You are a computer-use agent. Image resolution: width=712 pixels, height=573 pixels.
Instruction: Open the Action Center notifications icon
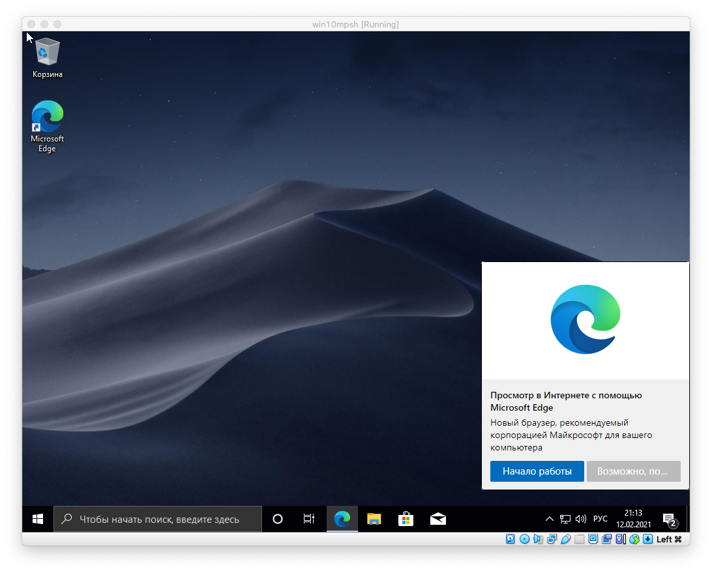(x=670, y=520)
